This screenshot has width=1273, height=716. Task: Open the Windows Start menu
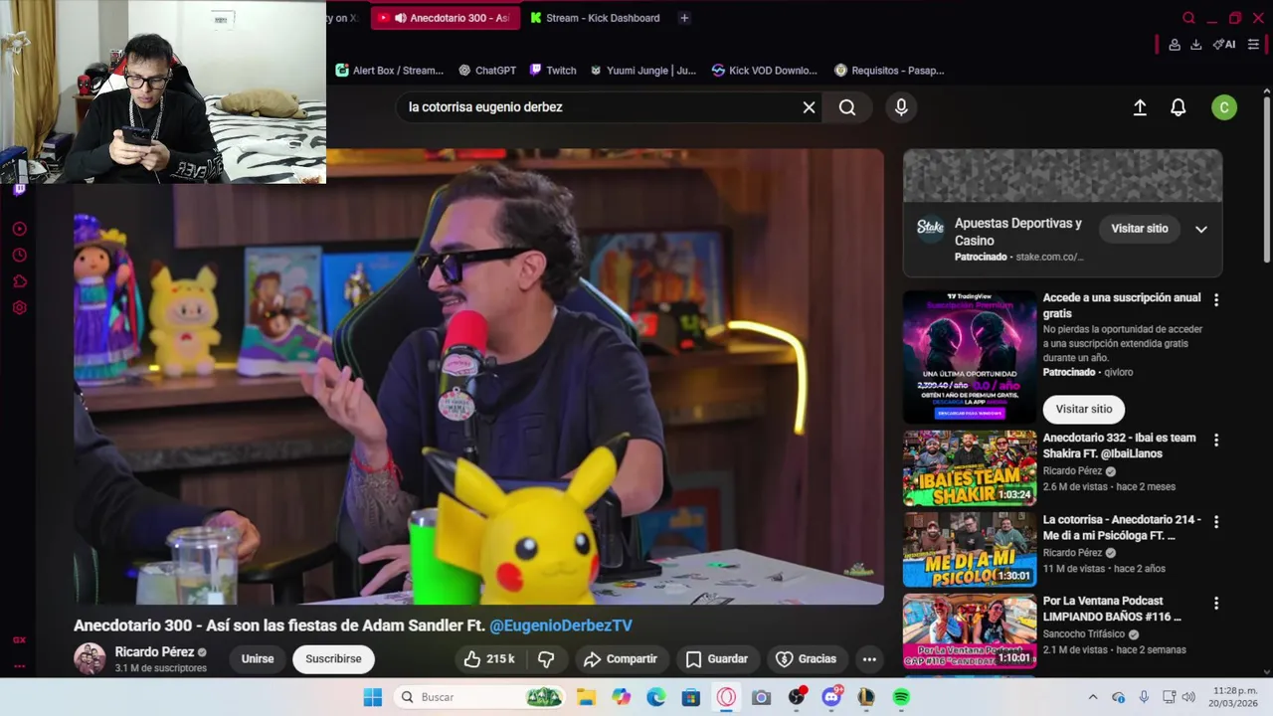(372, 697)
